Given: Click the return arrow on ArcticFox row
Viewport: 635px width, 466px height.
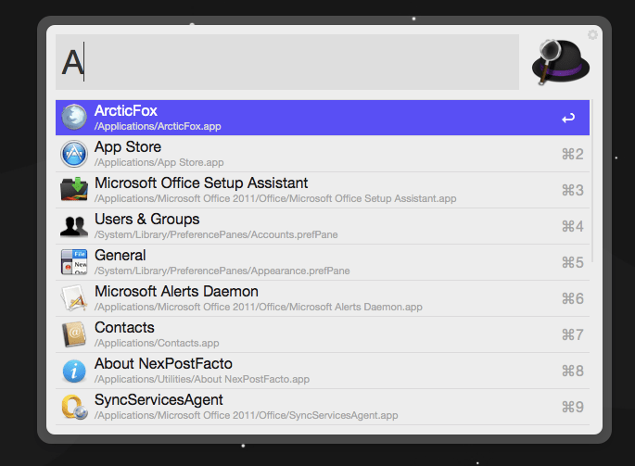Looking at the screenshot, I should (x=568, y=119).
